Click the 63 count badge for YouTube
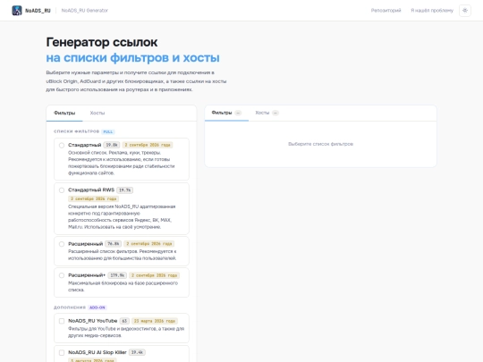Screen dimensions: 483x362 coord(124,321)
